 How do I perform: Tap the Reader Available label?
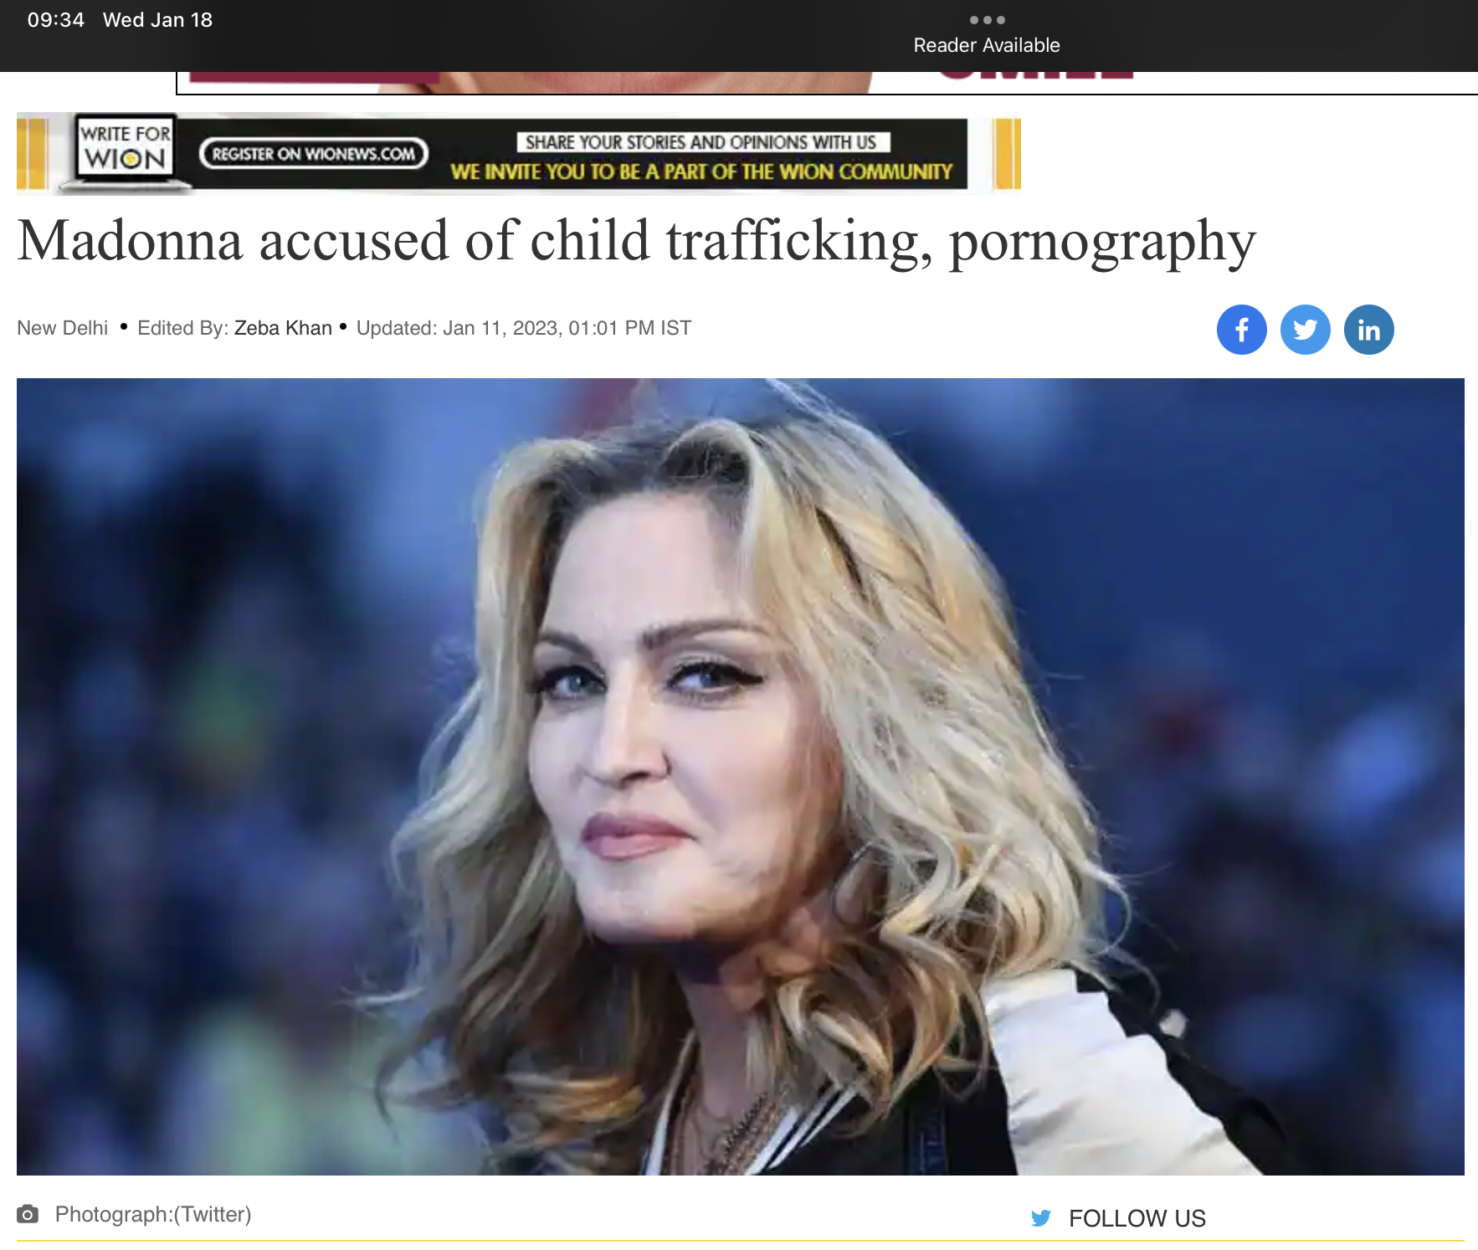point(987,45)
